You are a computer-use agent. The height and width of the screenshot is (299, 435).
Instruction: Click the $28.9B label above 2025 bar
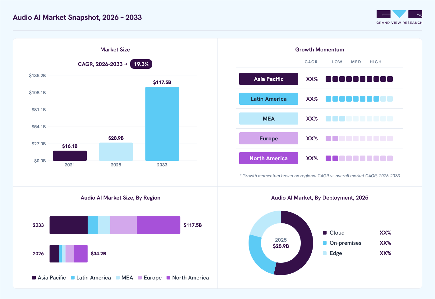point(116,138)
